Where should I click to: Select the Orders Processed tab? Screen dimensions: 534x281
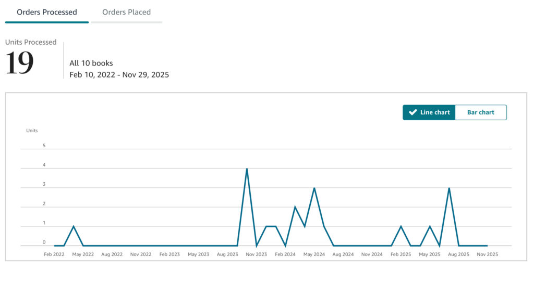tap(47, 12)
